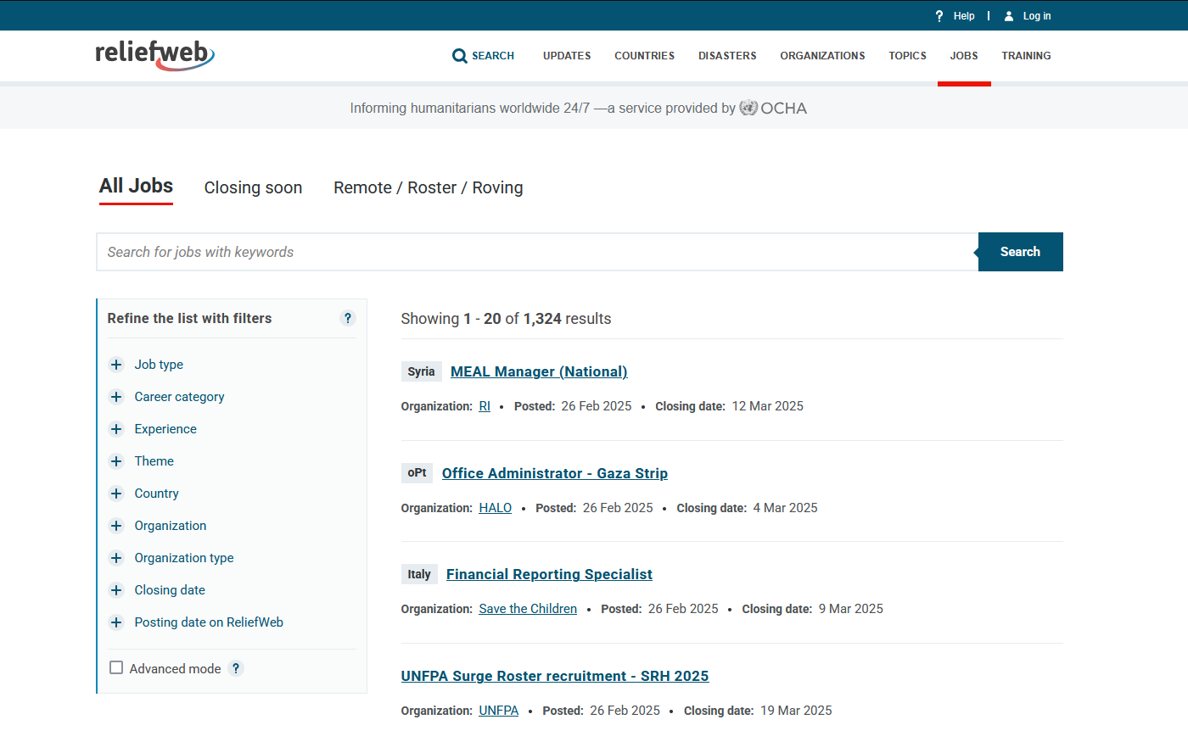Screen dimensions: 1188x742
Task: Click closing date 12 Mar 2025 text
Action: tap(768, 406)
